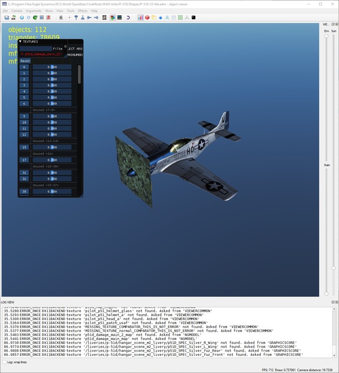Viewport: 339px width, 373px height.
Task: Click the right-pointing blue spotlight icon
Action: [89, 17]
